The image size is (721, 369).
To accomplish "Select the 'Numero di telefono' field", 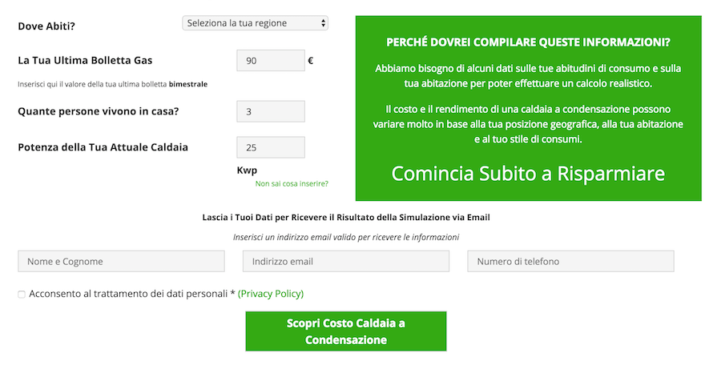I will pos(571,262).
